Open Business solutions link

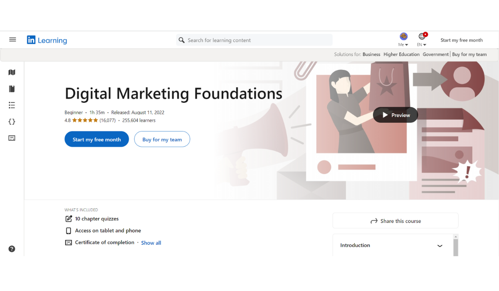point(371,54)
